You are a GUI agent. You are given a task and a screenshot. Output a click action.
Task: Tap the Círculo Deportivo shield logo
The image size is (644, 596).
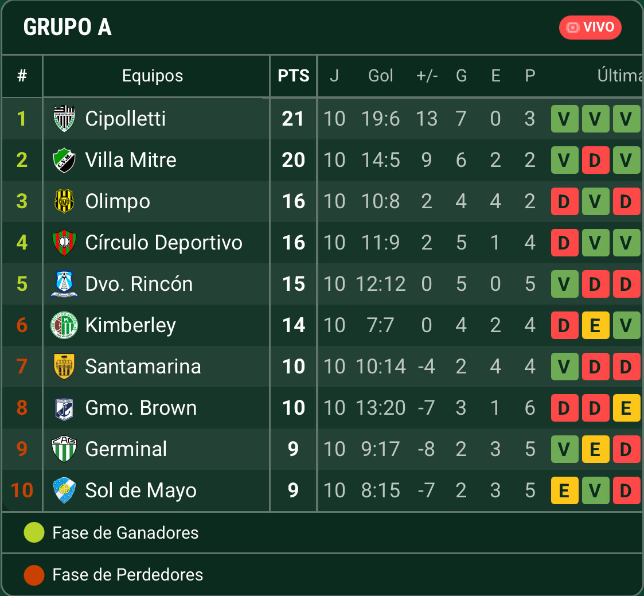64,242
